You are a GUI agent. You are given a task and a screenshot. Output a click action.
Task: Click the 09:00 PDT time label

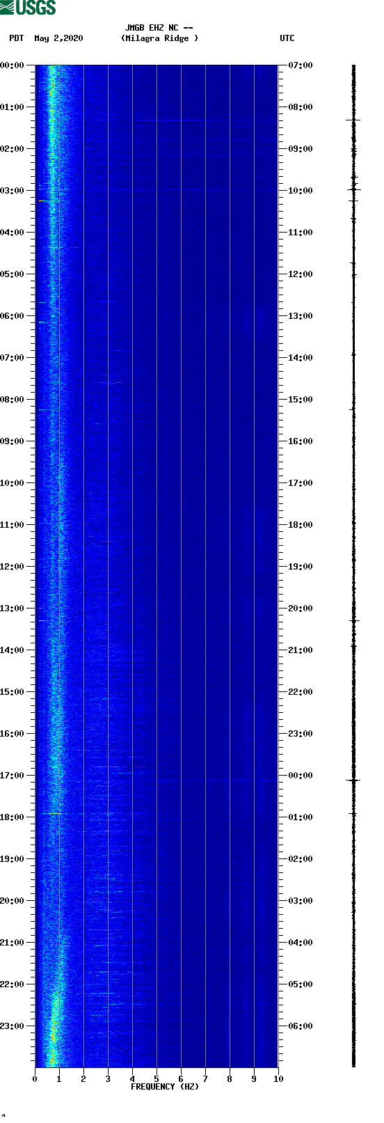[12, 441]
